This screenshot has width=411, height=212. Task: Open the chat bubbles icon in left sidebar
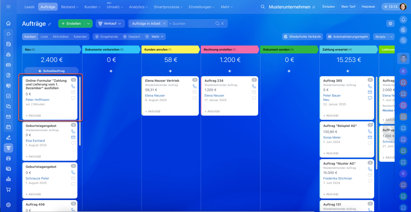[x=8, y=106]
